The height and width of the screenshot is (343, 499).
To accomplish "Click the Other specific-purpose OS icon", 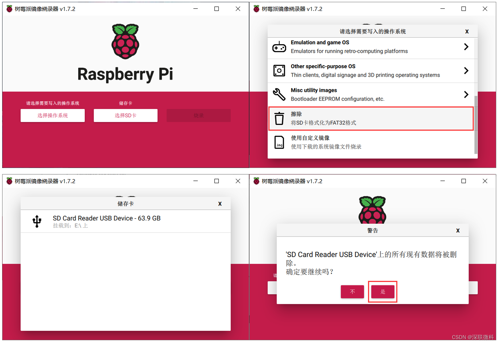I will (279, 71).
